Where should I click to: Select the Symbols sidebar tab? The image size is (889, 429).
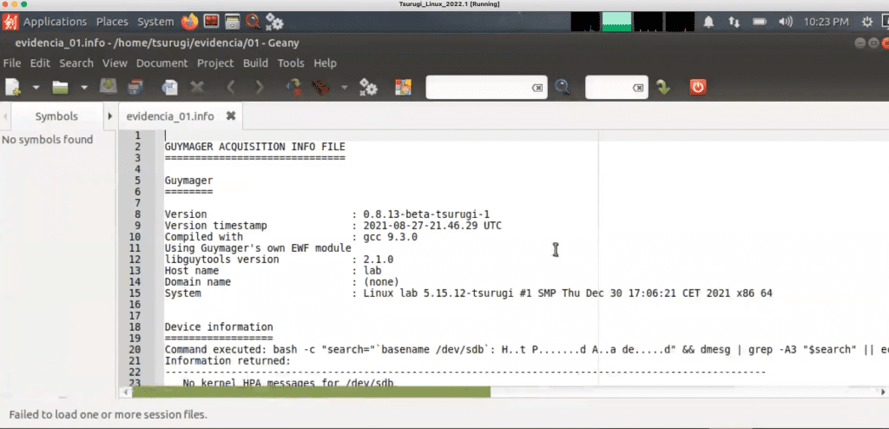click(56, 116)
